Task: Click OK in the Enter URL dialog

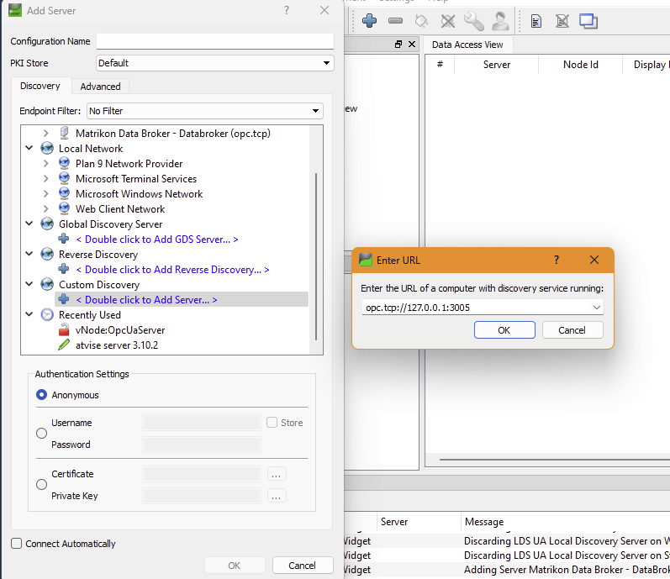Action: coord(504,330)
